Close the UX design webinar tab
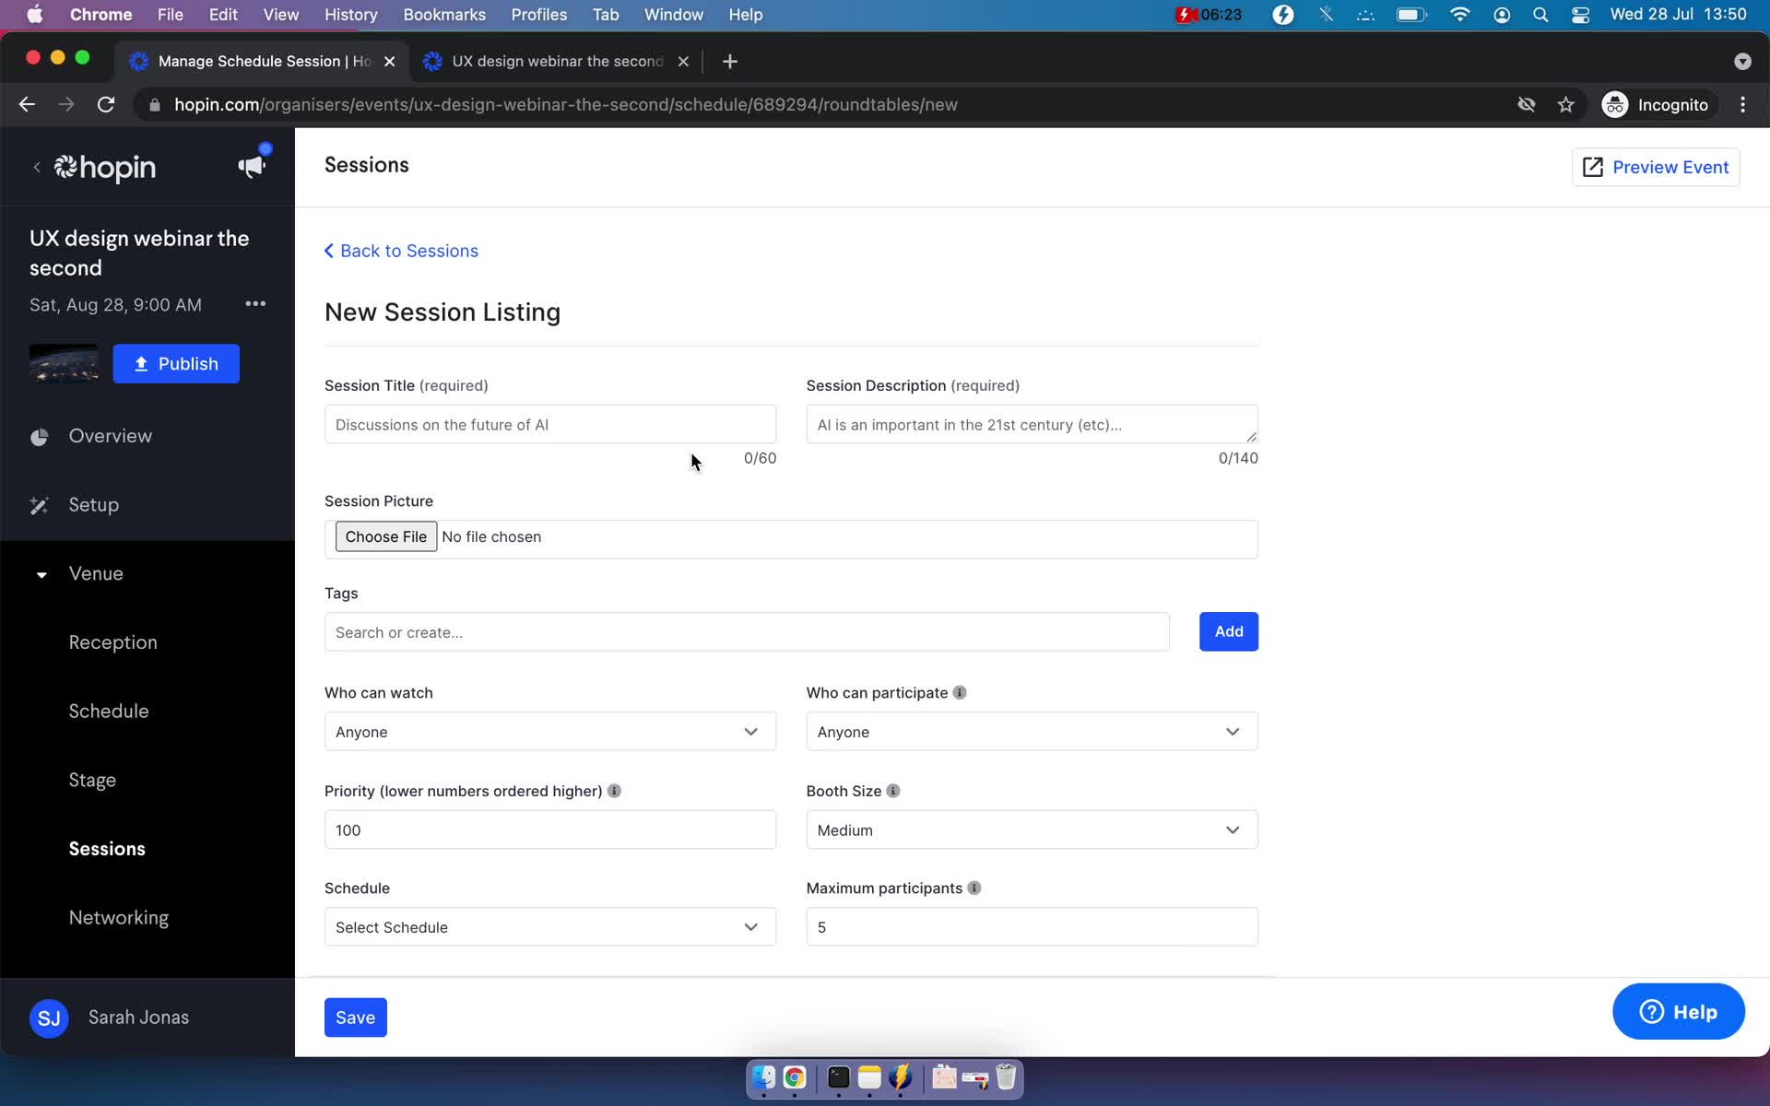The image size is (1770, 1106). click(683, 61)
